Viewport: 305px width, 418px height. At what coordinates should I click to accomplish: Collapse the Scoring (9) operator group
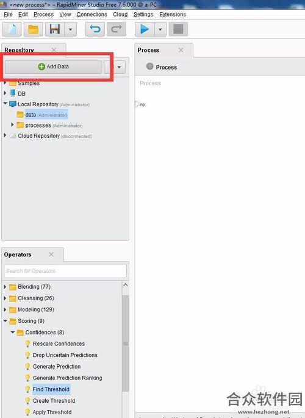point(5,321)
